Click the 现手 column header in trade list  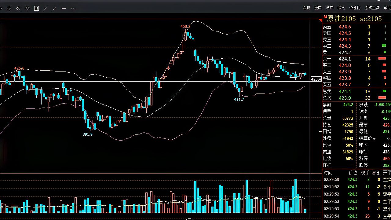point(365,173)
